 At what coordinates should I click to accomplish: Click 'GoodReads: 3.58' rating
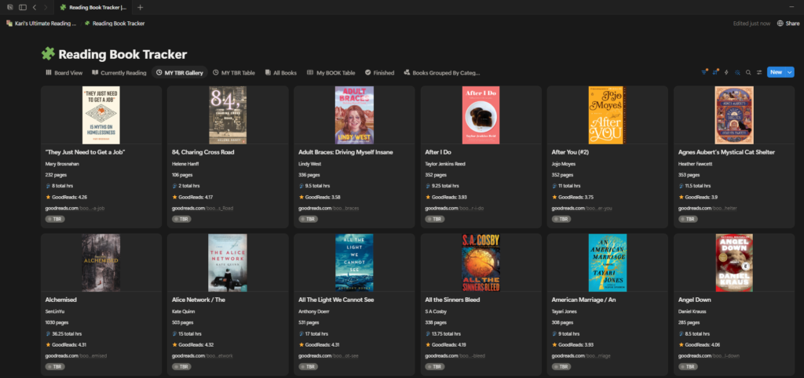[323, 197]
